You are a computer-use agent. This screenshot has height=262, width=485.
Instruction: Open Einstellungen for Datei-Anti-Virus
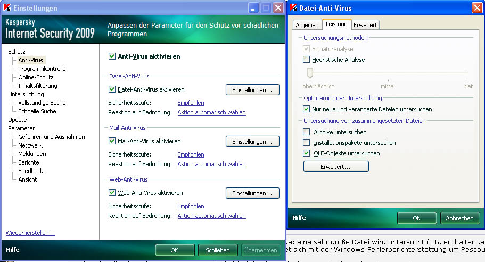[252, 89]
